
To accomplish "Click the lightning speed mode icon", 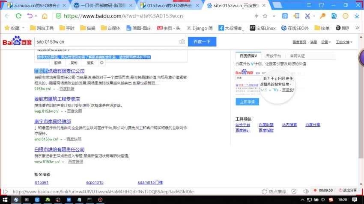I will click(x=256, y=16).
